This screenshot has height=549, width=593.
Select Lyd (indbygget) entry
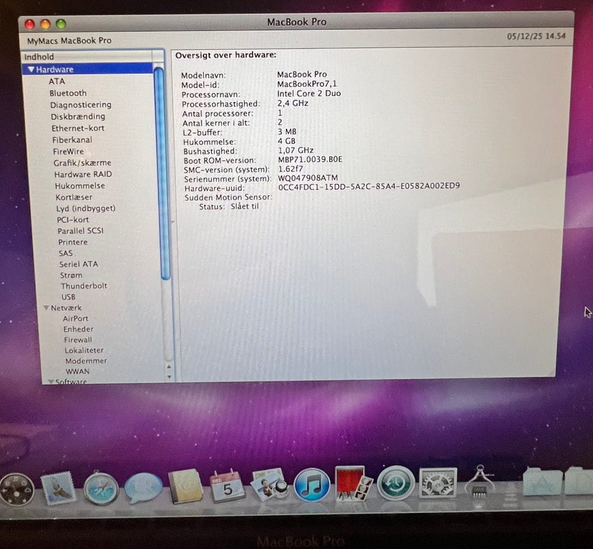point(86,208)
